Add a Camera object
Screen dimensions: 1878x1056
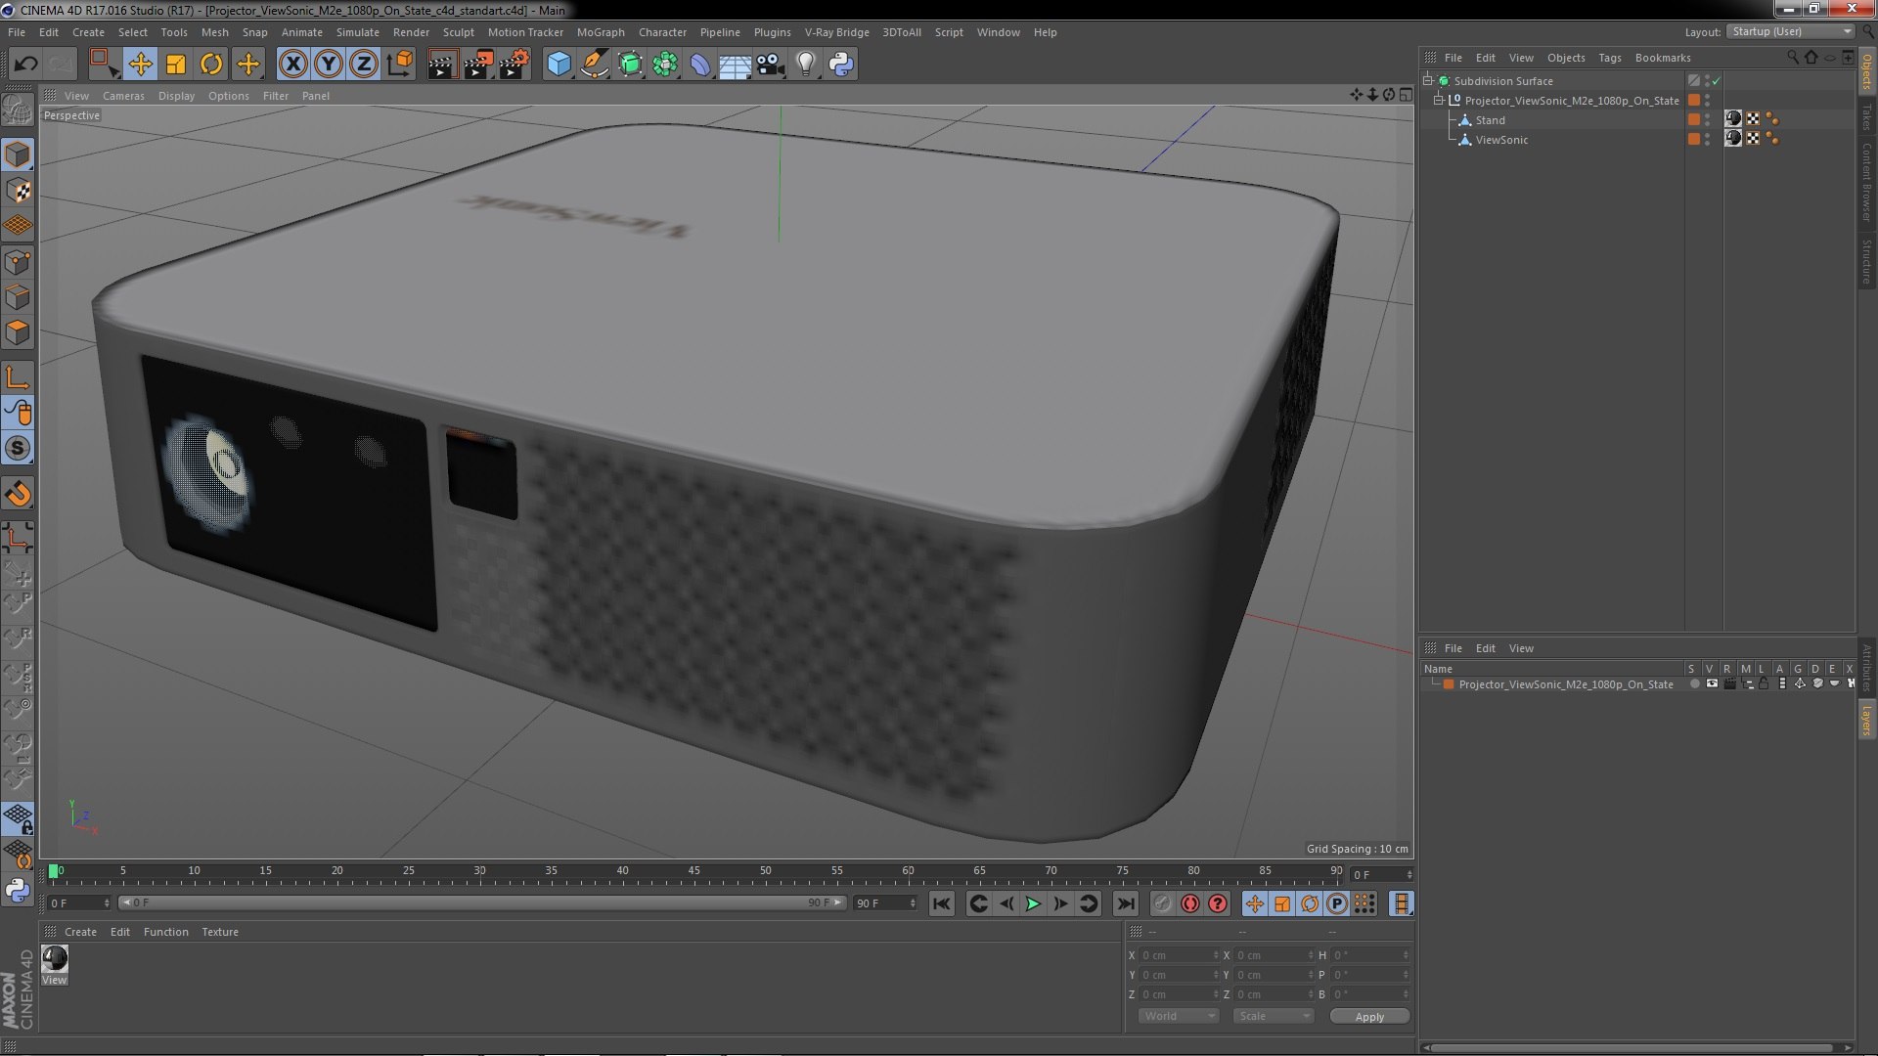click(x=771, y=65)
